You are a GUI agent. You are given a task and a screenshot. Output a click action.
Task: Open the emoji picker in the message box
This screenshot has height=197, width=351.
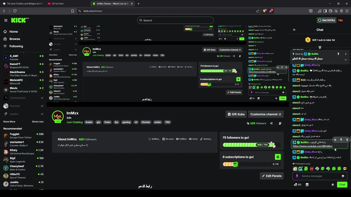(x=343, y=176)
